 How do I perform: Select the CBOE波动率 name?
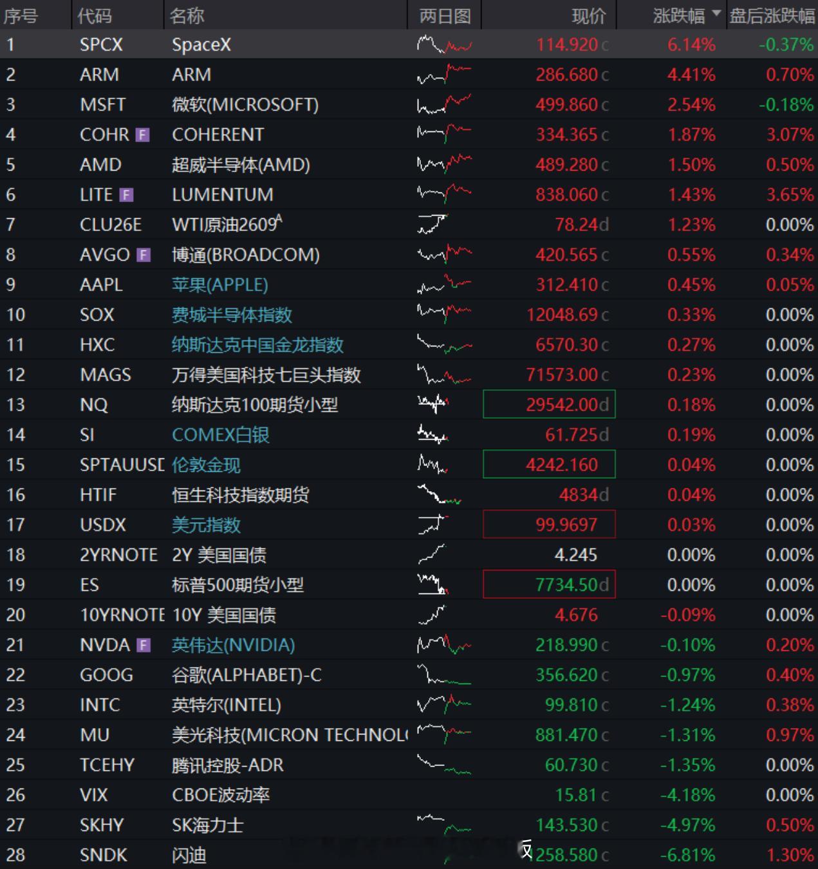click(x=220, y=795)
